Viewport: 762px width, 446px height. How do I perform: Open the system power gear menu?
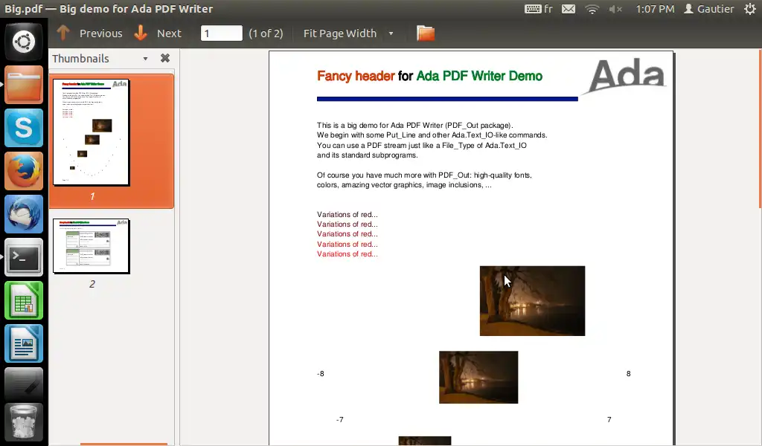click(750, 9)
